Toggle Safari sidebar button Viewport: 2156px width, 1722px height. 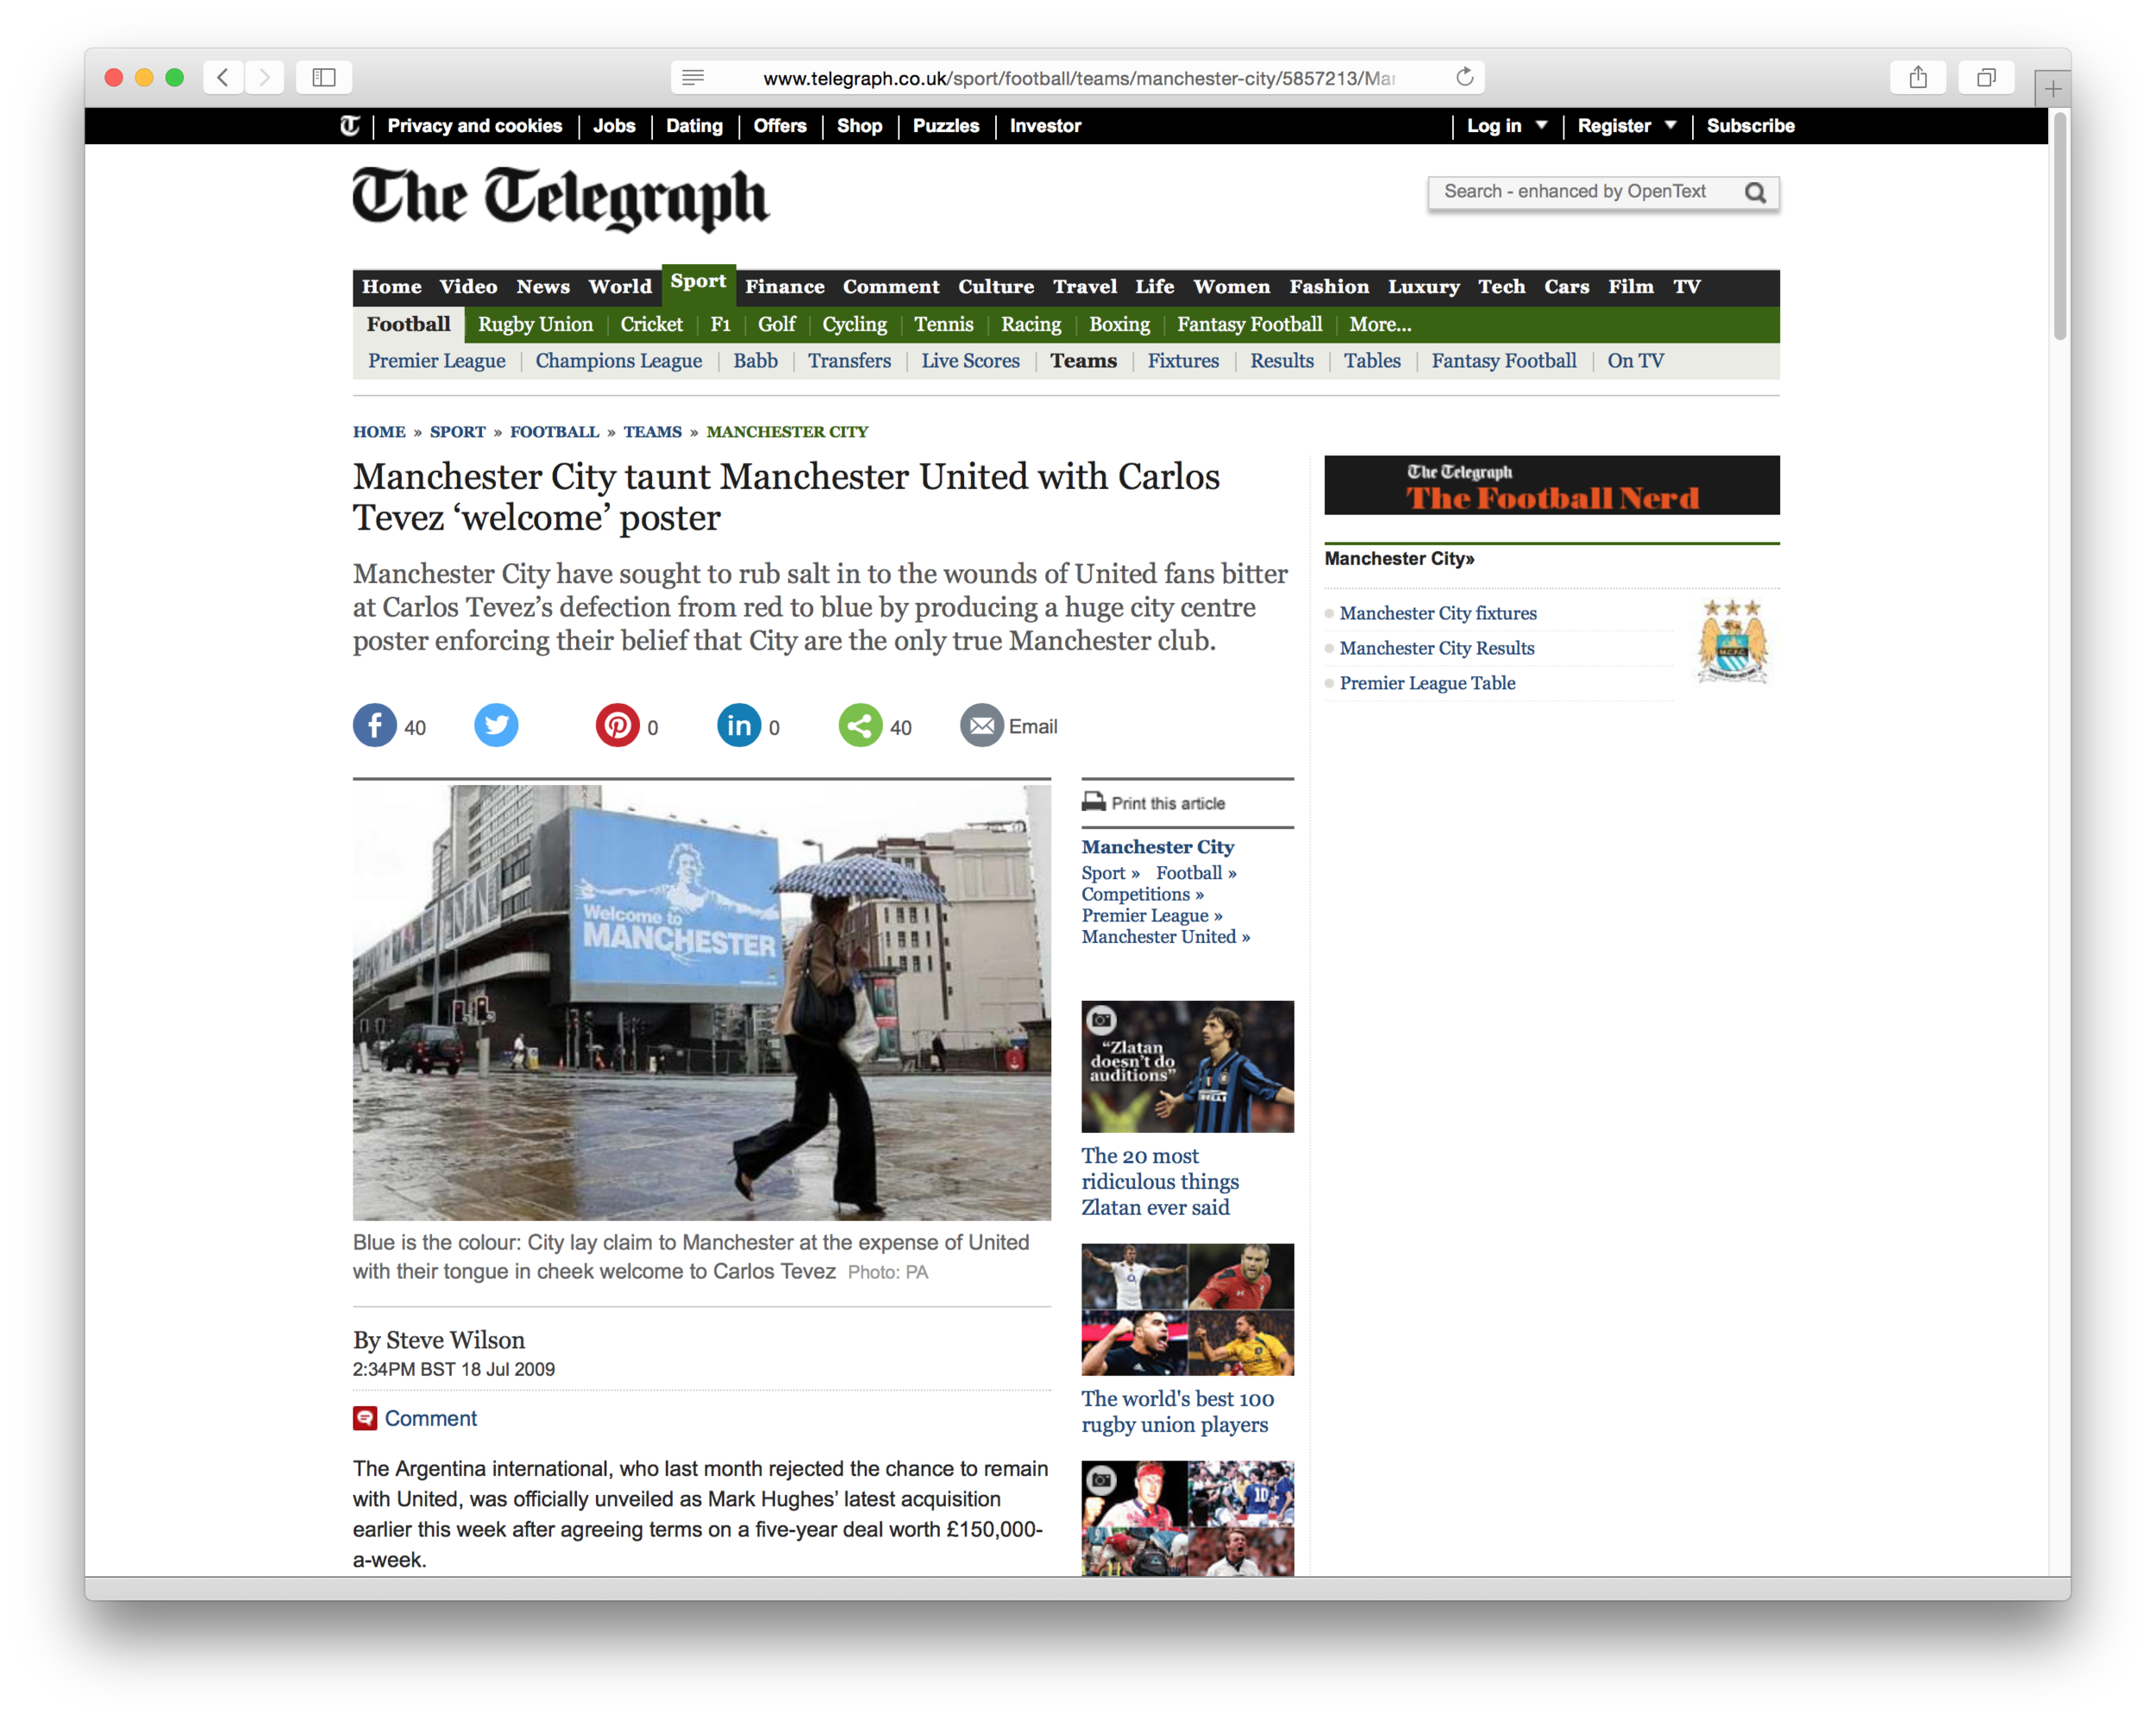coord(324,78)
